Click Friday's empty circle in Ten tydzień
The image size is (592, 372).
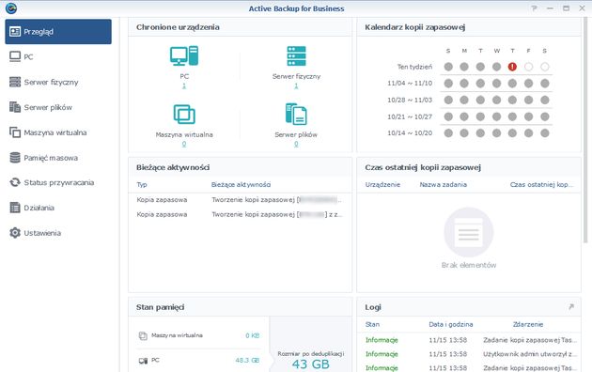coord(528,67)
